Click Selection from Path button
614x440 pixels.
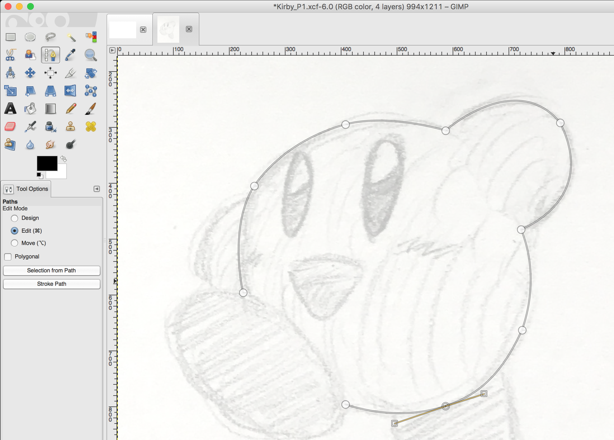[x=51, y=270]
